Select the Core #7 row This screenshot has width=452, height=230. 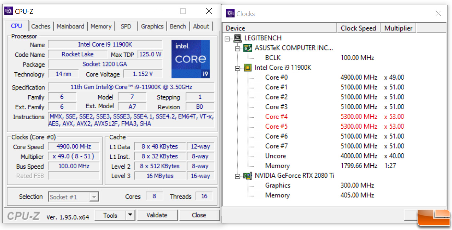point(276,146)
